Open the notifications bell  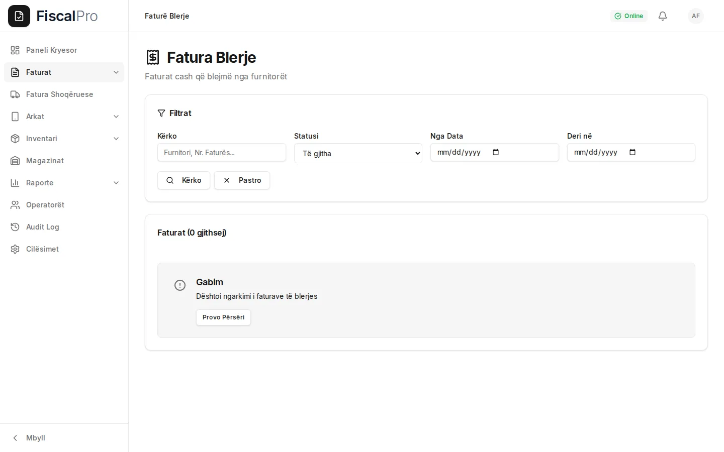(x=663, y=16)
